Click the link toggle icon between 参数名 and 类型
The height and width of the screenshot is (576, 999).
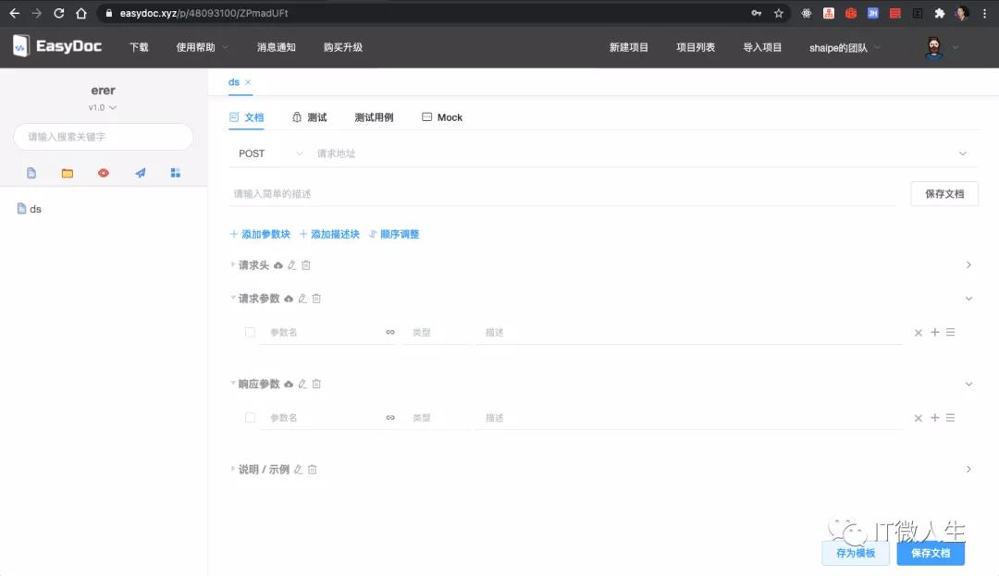pyautogui.click(x=390, y=332)
